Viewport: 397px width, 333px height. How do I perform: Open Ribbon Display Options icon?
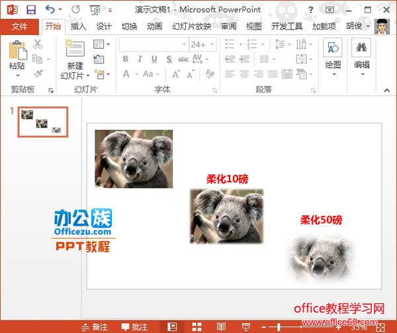coord(330,10)
